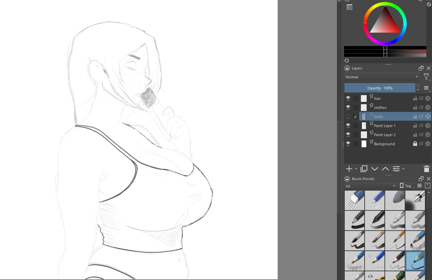
Task: Open the brush preset storage resources icon
Action: coord(428,186)
